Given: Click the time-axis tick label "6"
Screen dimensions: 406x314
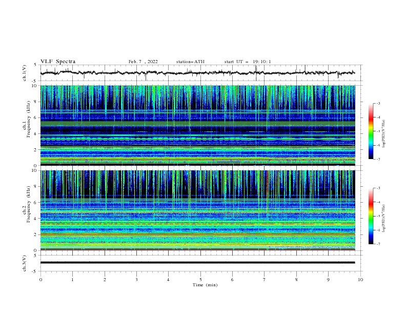Looking at the screenshot, I should tap(232, 280).
